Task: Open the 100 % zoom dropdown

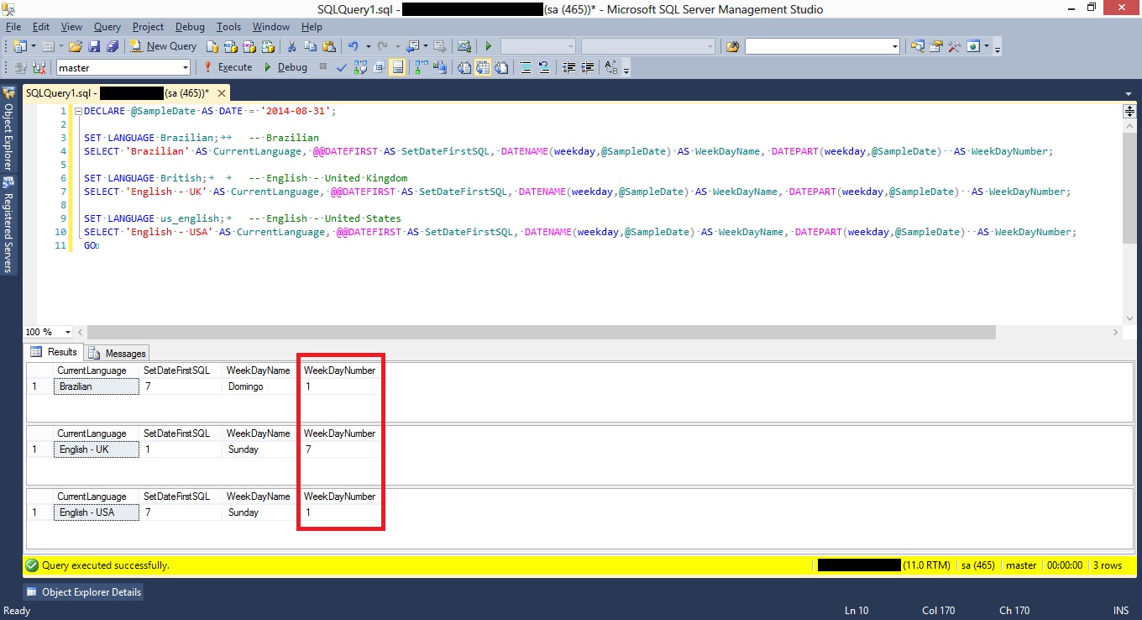Action: (x=68, y=332)
